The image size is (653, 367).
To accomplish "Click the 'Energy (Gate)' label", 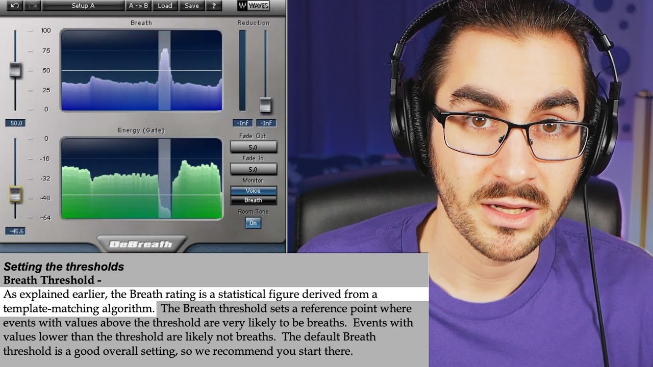I will (141, 130).
